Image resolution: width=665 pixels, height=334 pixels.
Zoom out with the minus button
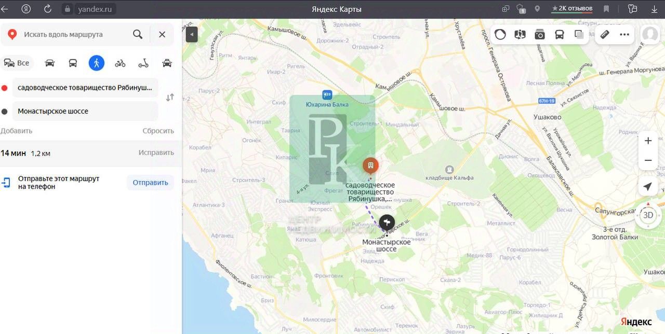[648, 160]
